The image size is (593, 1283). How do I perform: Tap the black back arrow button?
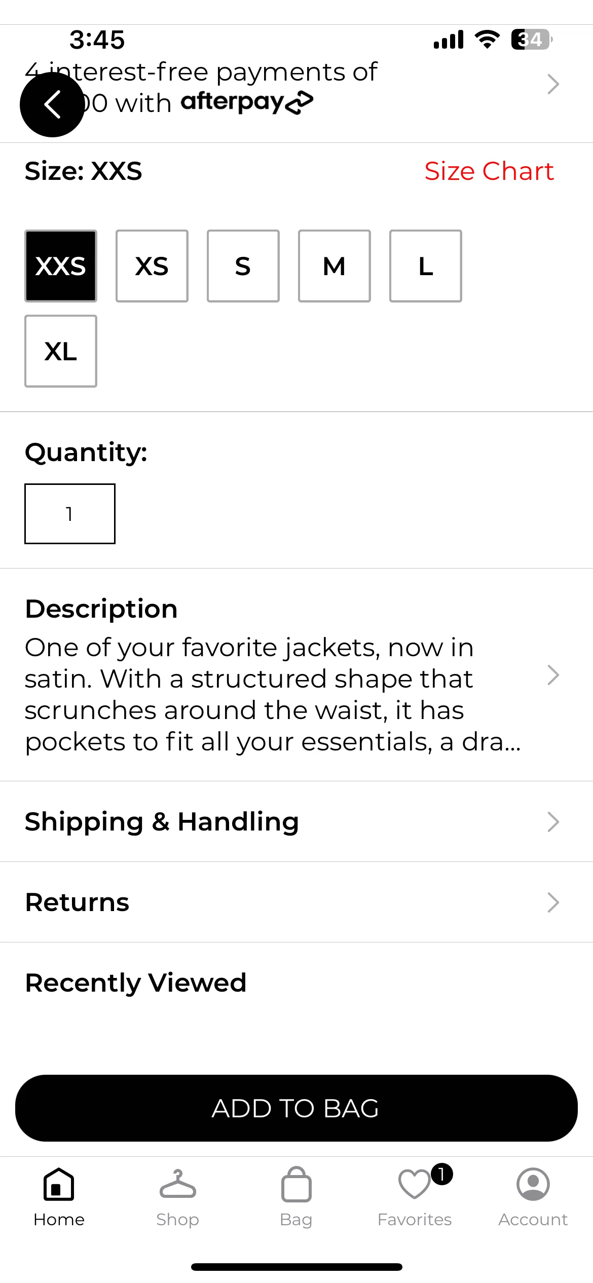click(x=52, y=104)
